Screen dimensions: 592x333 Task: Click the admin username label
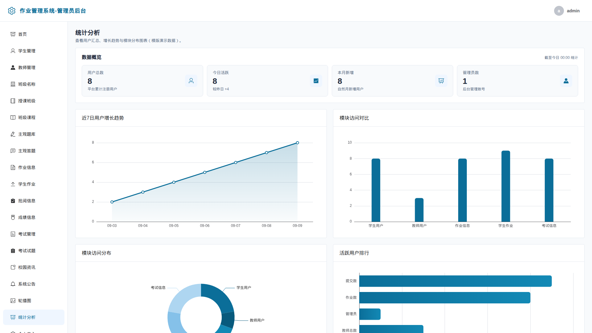(x=573, y=11)
